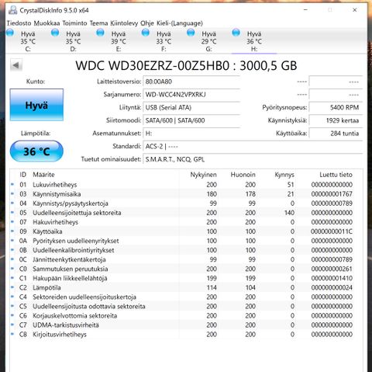372x372 pixels.
Task: Click the CrystalDiskInfo app icon in title bar
Action: click(12, 10)
